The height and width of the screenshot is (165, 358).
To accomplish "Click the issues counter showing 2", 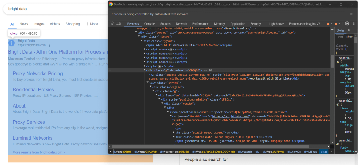I will [337, 24].
